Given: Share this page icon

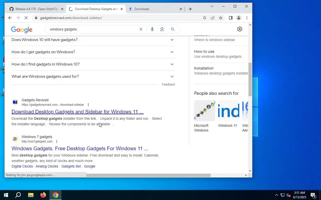Looking at the screenshot, I should [213, 18].
